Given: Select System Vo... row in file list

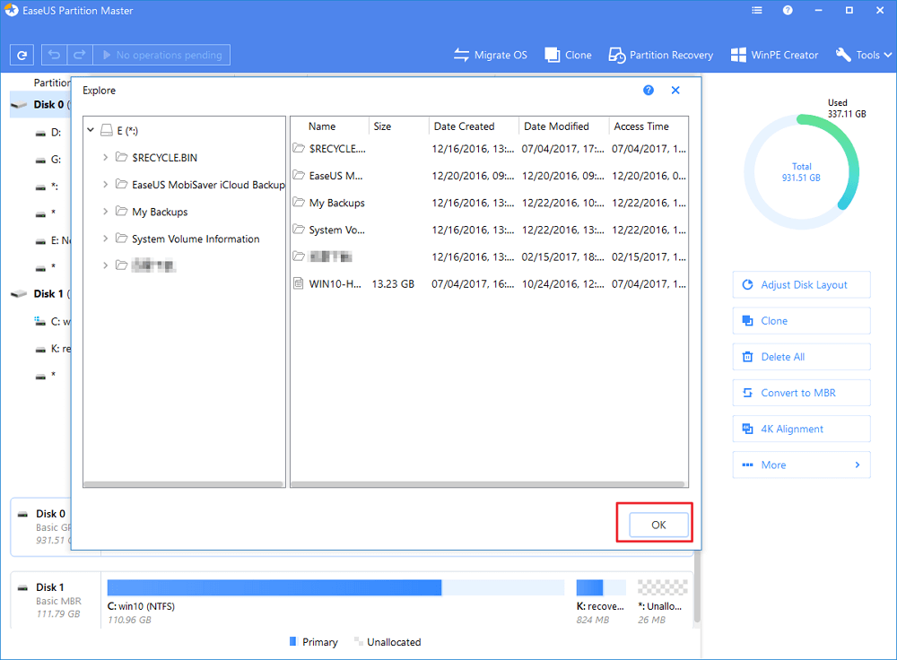Looking at the screenshot, I should (x=489, y=230).
